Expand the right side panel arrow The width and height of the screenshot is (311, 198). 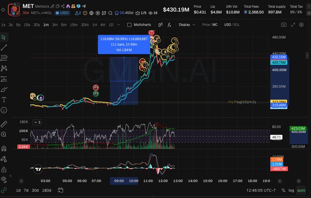[307, 56]
